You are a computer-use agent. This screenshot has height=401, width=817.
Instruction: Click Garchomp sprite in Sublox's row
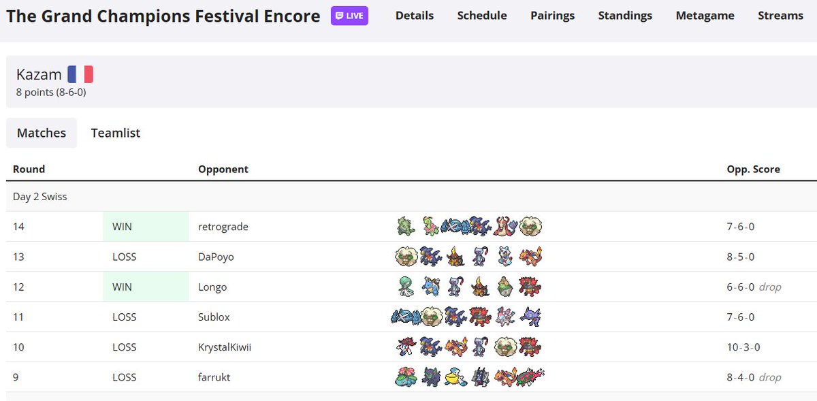(455, 317)
